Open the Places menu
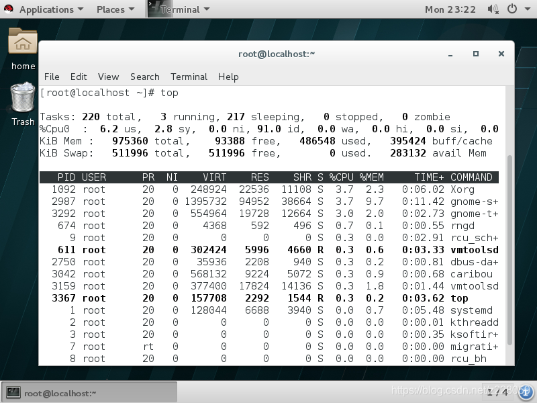 tap(115, 9)
